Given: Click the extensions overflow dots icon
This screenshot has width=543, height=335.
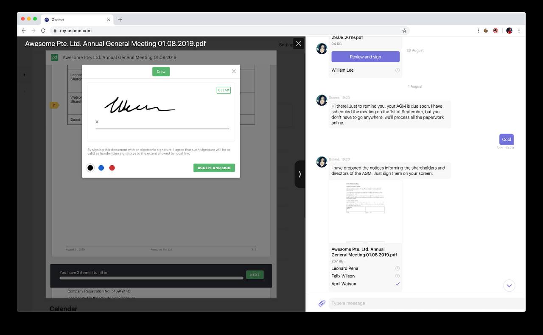Looking at the screenshot, I should [x=479, y=31].
